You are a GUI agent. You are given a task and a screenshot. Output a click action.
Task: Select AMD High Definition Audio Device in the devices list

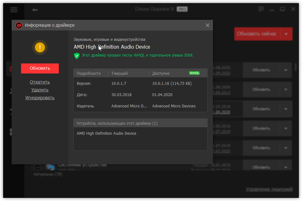pos(106,133)
